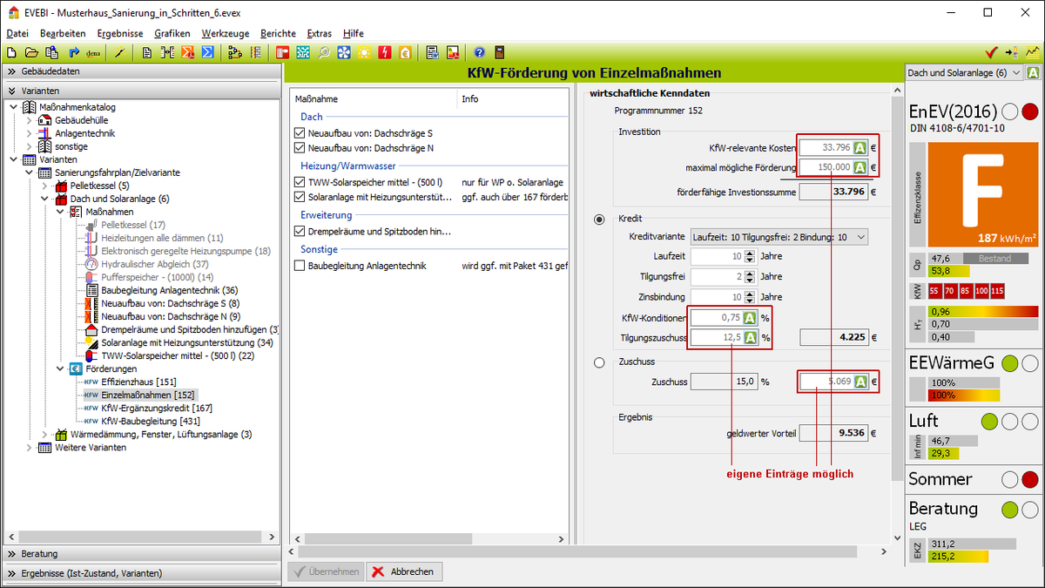Select the Kredit radio button
Viewport: 1045px width, 588px height.
[x=599, y=220]
